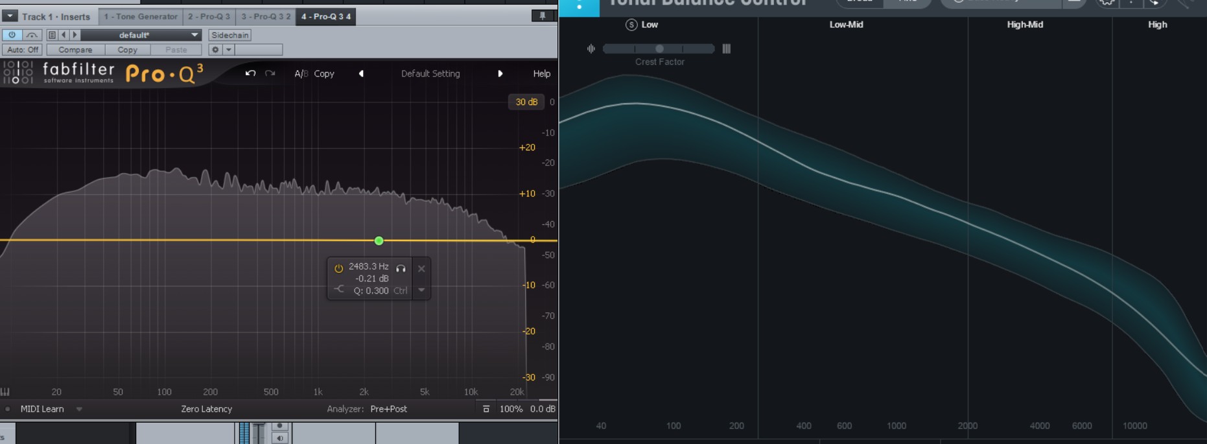Screen dimensions: 1207x444
Task: Select the green EQ band node
Action: coord(379,241)
